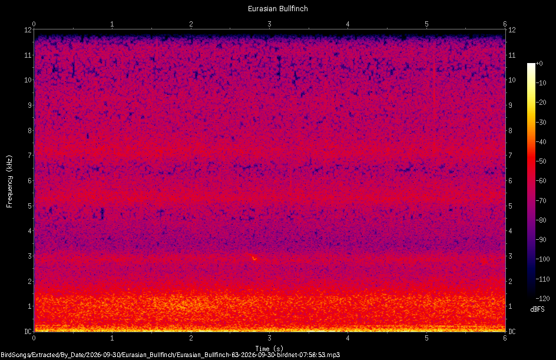Image resolution: width=556 pixels, height=360 pixels.
Task: Select the +0 color scale value
Action: click(540, 64)
